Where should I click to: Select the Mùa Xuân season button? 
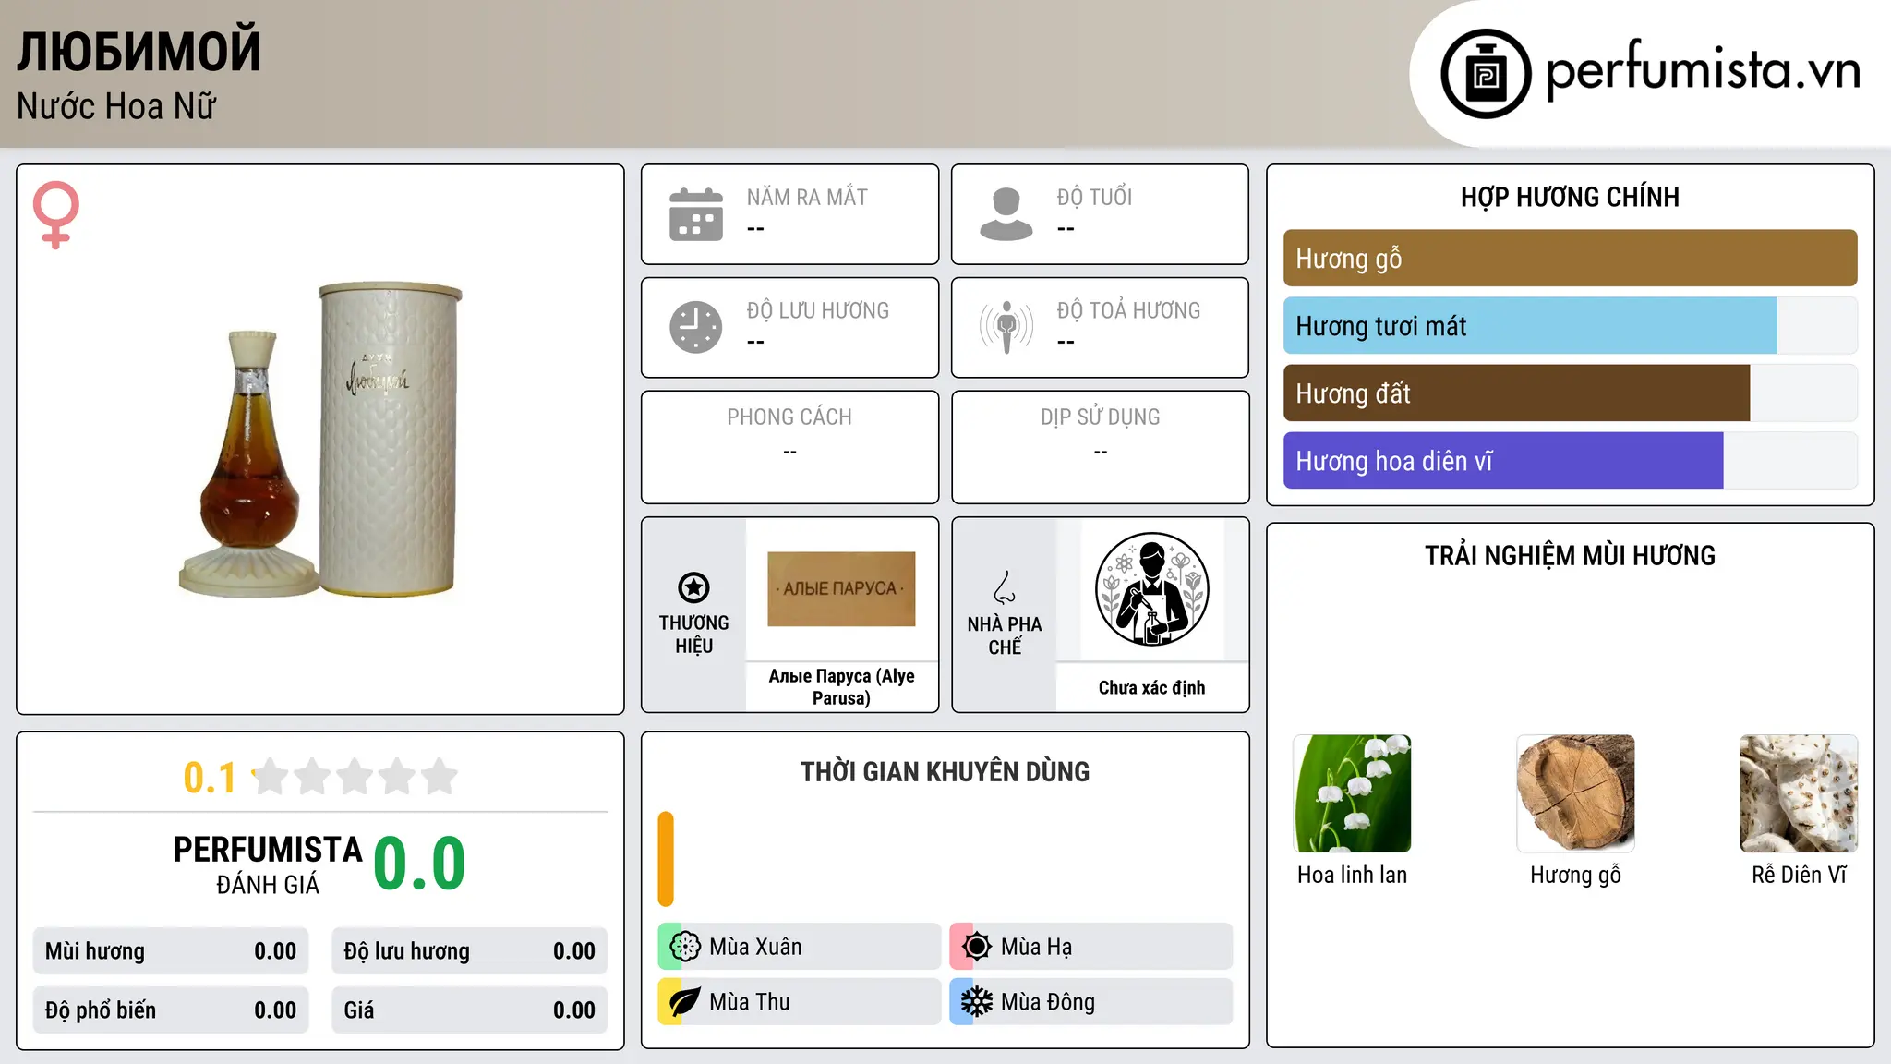coord(800,947)
